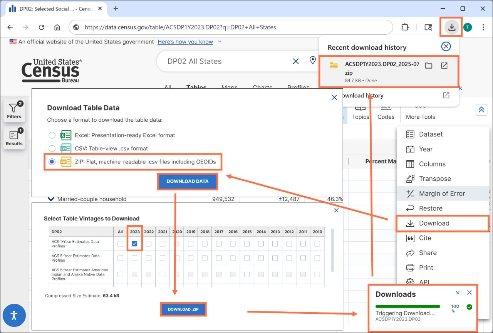This screenshot has width=493, height=333.
Task: Open a new tab with the plus button
Action: [x=116, y=8]
